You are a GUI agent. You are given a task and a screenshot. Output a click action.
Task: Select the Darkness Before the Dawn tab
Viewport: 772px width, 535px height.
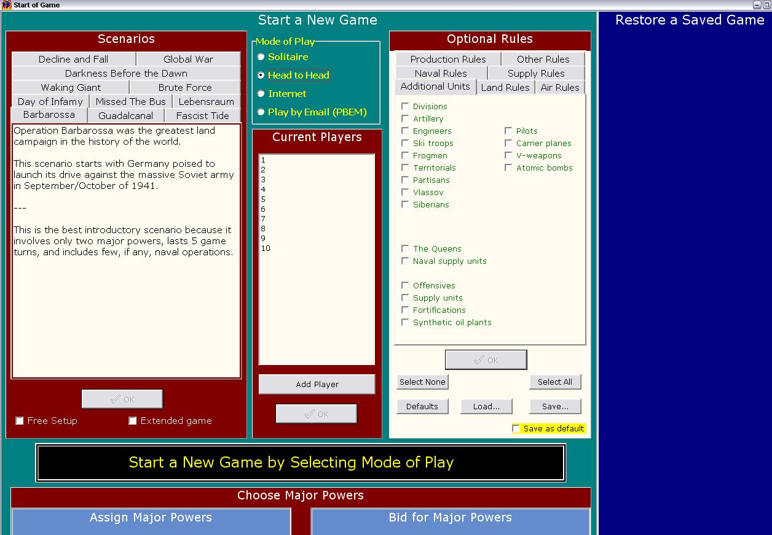[126, 73]
